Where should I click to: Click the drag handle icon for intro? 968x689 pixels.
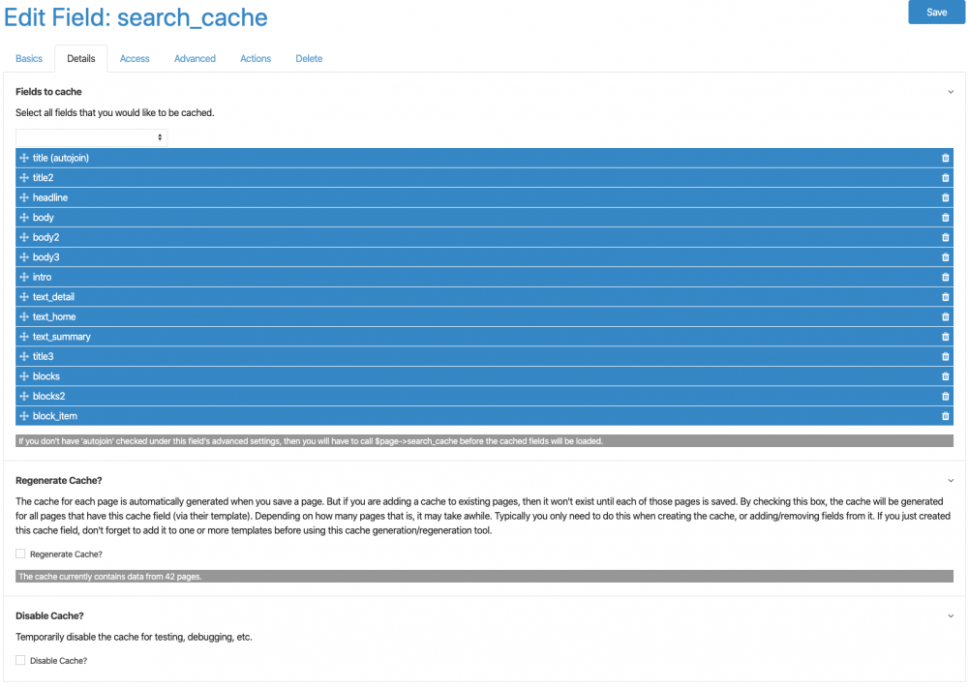click(x=24, y=278)
